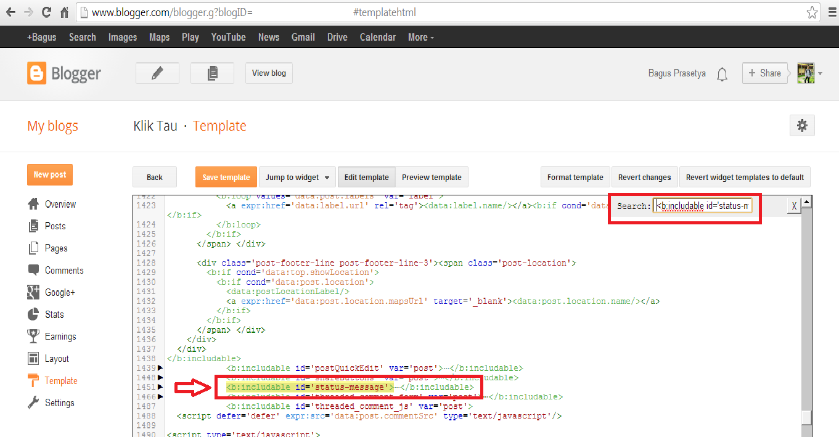Open notifications bell icon
The height and width of the screenshot is (437, 839).
tap(722, 75)
